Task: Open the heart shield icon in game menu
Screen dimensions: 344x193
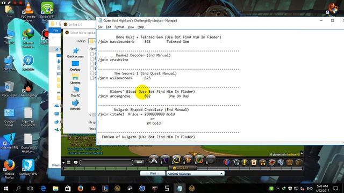Action: pos(227,162)
